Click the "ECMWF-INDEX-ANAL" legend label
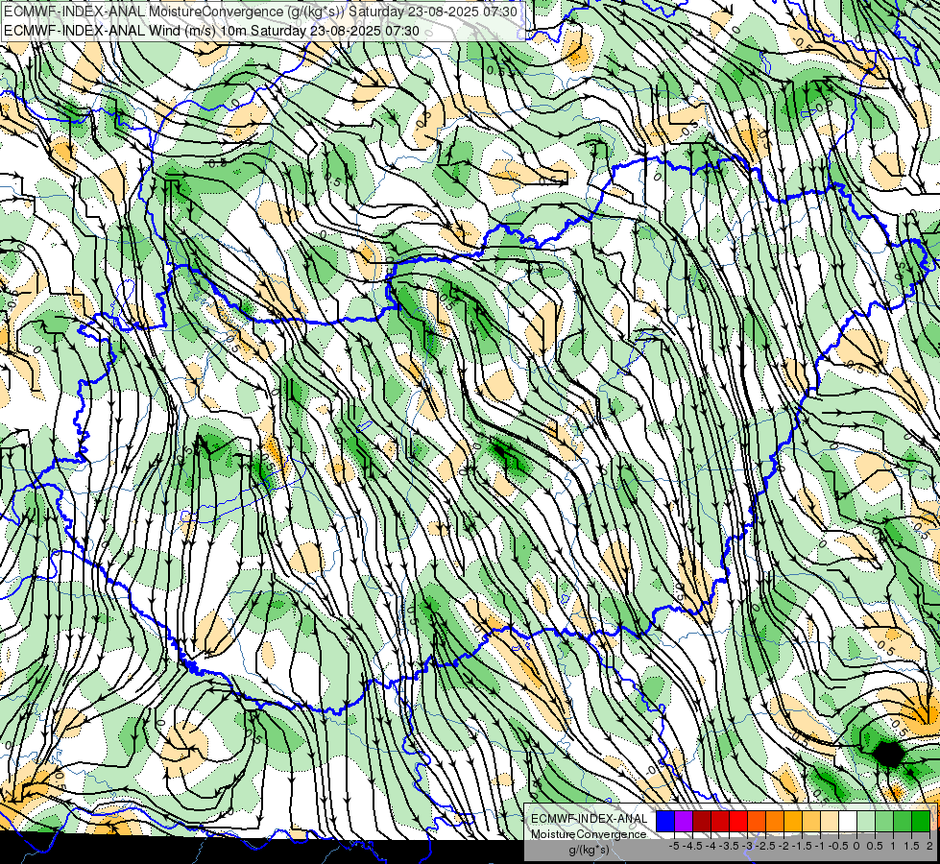The height and width of the screenshot is (864, 940). 589,819
